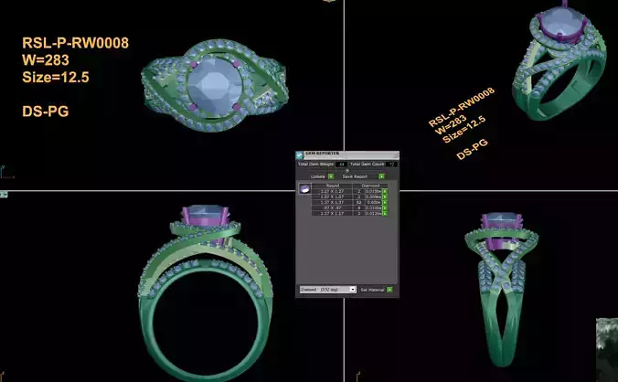The height and width of the screenshot is (382, 618).
Task: Select the ring model in perspective viewport
Action: [559, 63]
